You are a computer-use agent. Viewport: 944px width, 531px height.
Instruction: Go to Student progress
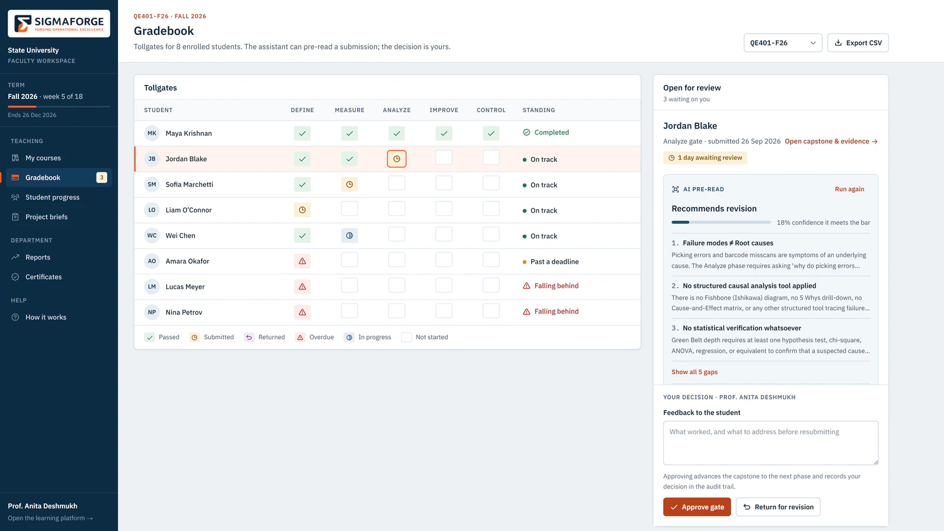tap(59, 197)
